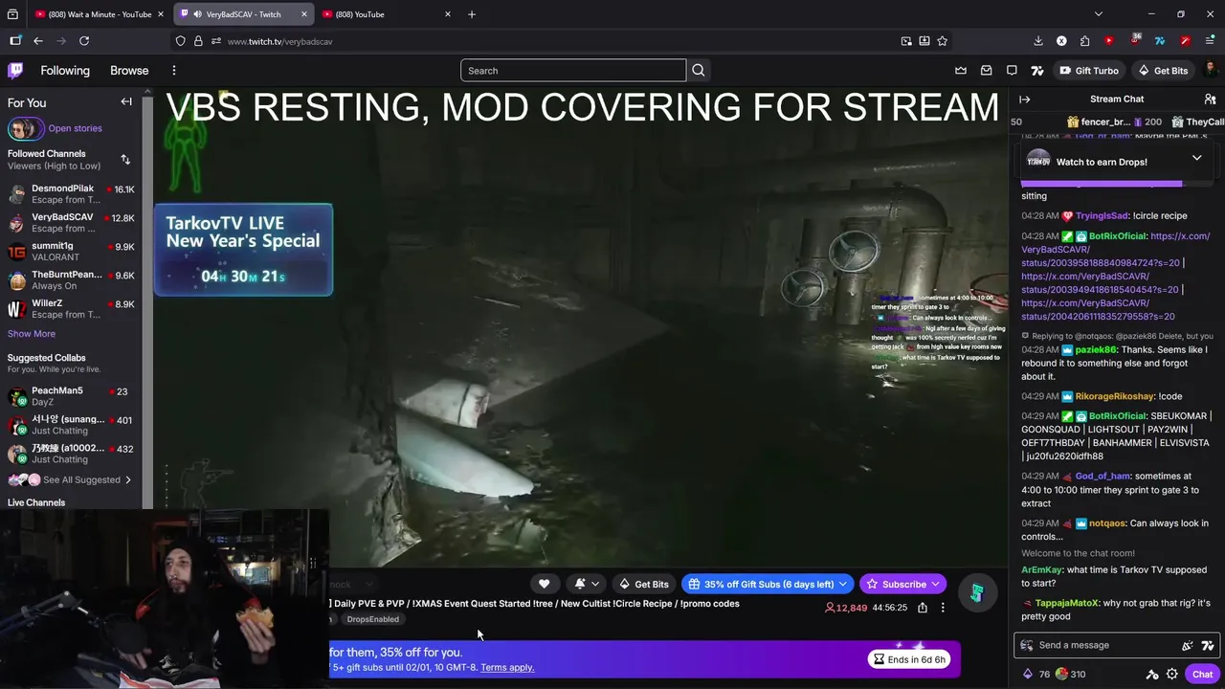The height and width of the screenshot is (689, 1225).
Task: Expand the Watch to earn Drops card
Action: (1196, 159)
